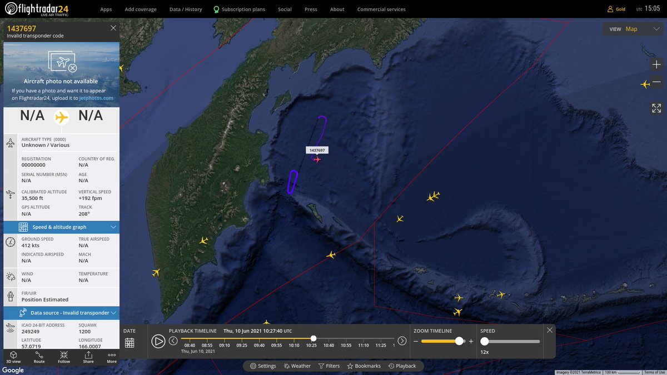The width and height of the screenshot is (667, 375).
Task: Click the playback speed slider handle
Action: tap(485, 341)
